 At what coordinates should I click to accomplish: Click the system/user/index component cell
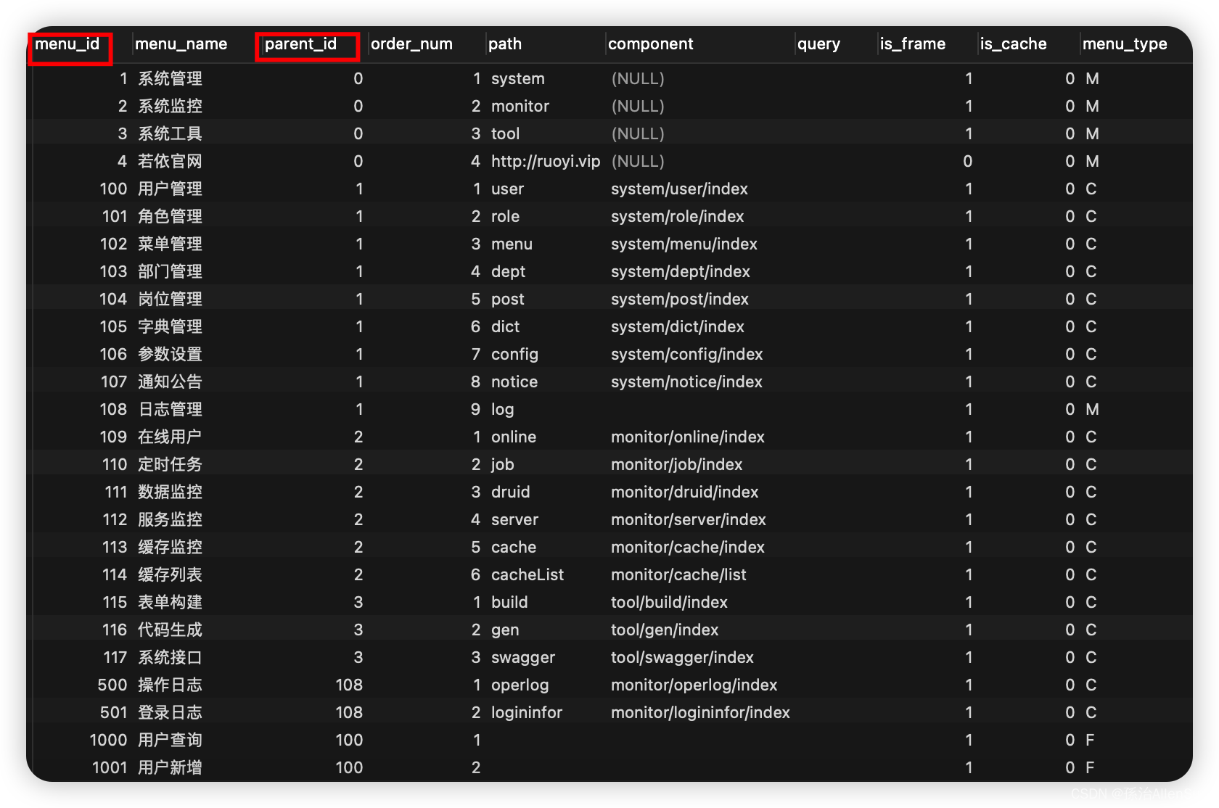point(679,189)
